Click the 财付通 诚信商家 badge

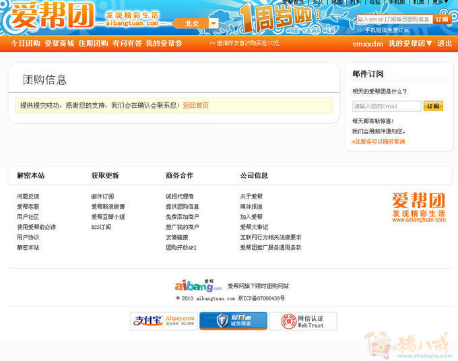click(x=234, y=321)
